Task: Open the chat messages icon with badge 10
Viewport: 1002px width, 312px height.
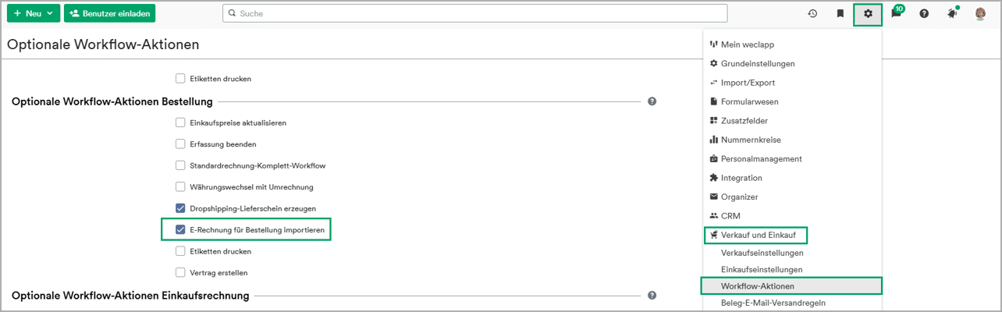Action: click(897, 12)
